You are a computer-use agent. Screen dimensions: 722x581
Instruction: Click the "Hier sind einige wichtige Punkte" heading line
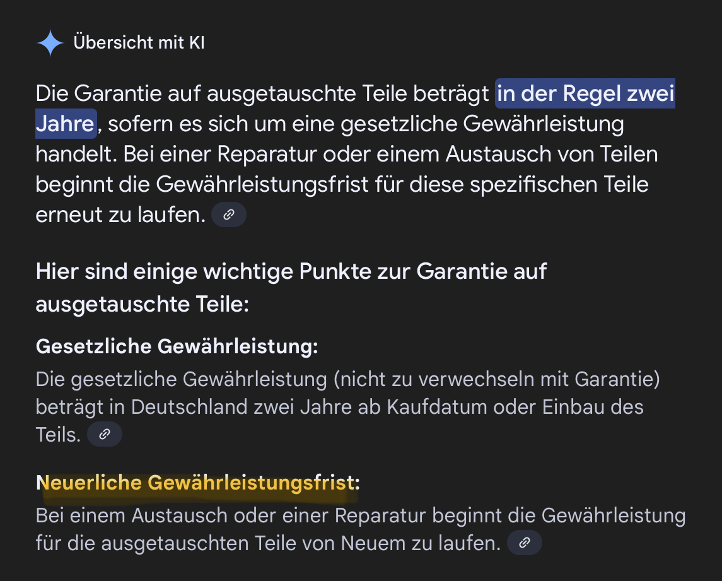click(291, 271)
